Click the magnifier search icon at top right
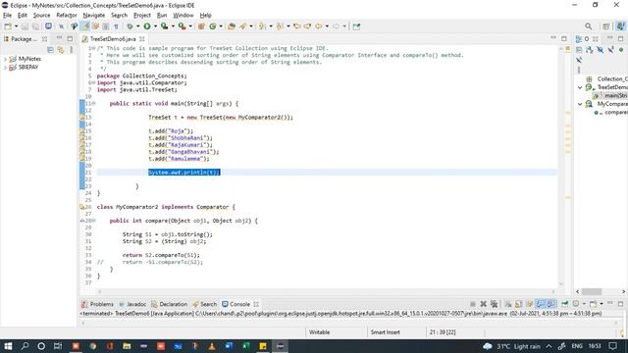 click(589, 26)
